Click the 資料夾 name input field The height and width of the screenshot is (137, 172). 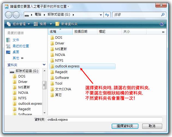coord(105,120)
